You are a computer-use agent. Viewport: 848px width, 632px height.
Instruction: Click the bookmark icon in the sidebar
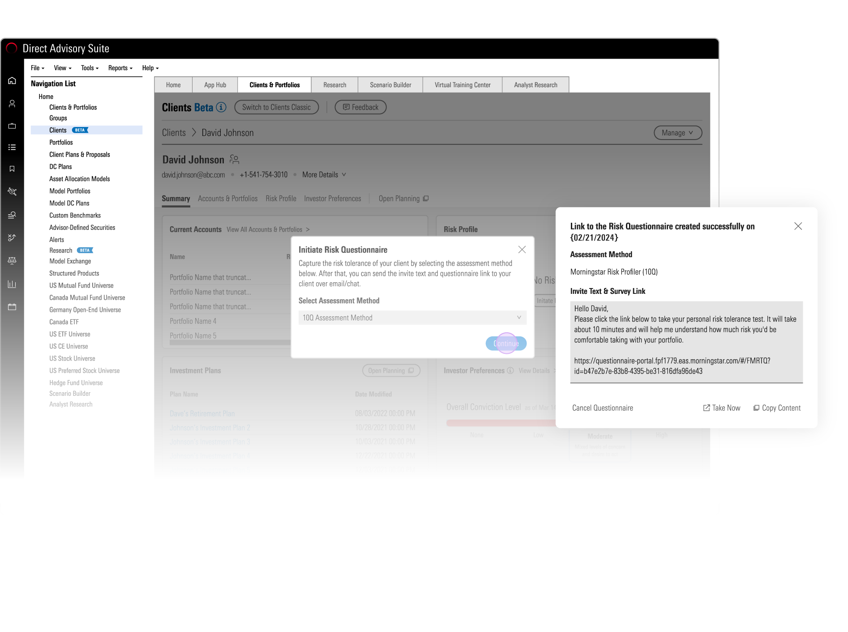(x=12, y=169)
